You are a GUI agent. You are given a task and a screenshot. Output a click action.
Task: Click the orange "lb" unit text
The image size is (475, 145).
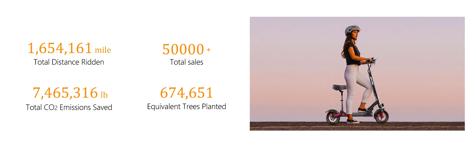(104, 95)
